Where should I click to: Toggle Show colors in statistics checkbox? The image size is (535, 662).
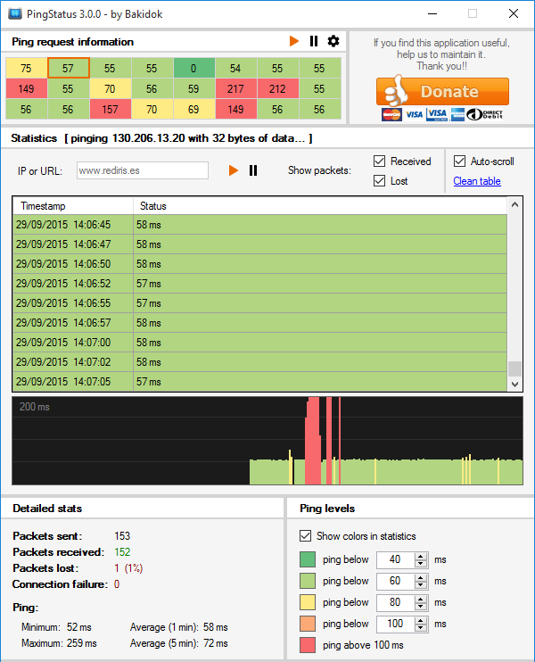click(305, 536)
